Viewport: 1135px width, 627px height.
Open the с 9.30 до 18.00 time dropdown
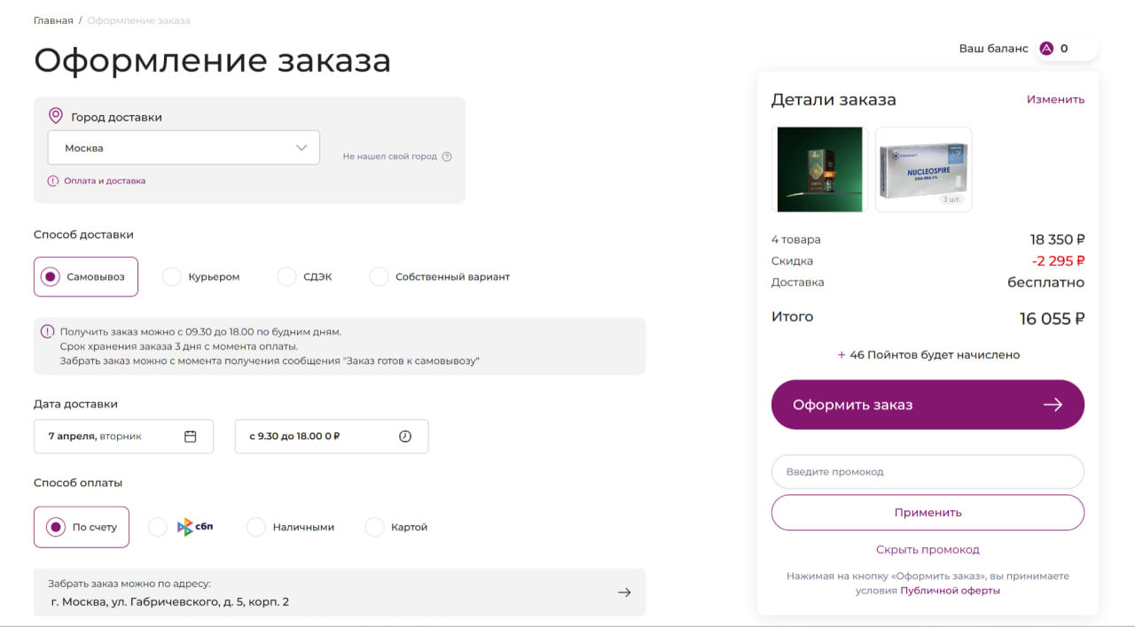[332, 437]
